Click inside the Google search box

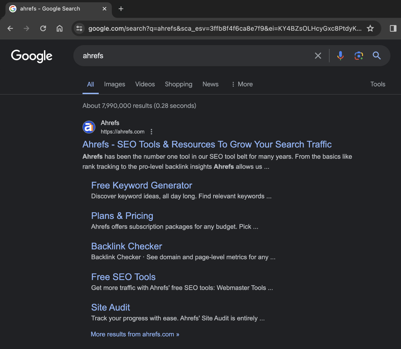point(183,56)
